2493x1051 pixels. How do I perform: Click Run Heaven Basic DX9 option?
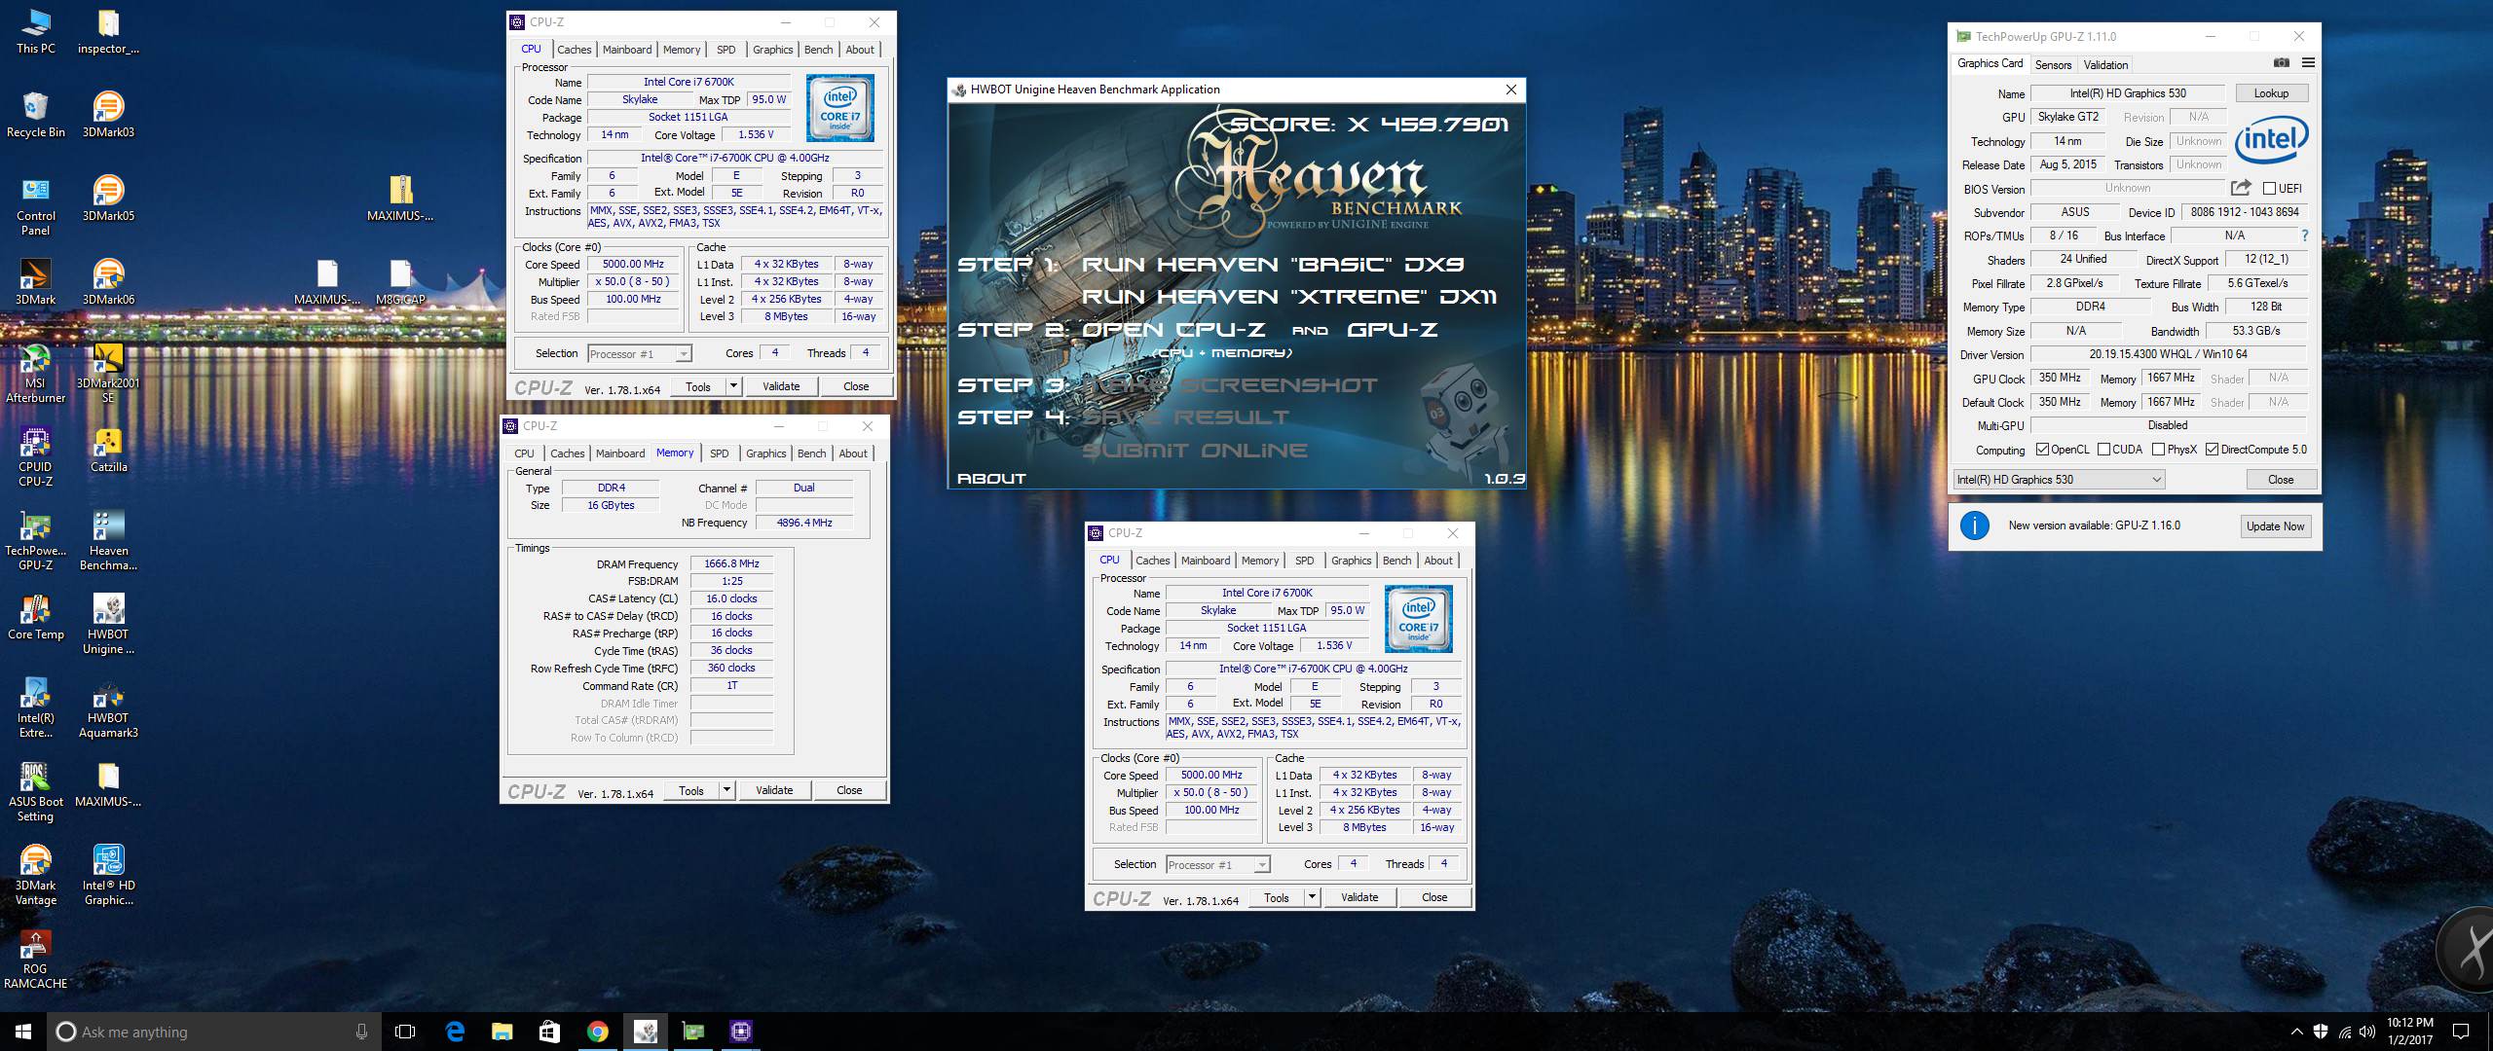1273,265
